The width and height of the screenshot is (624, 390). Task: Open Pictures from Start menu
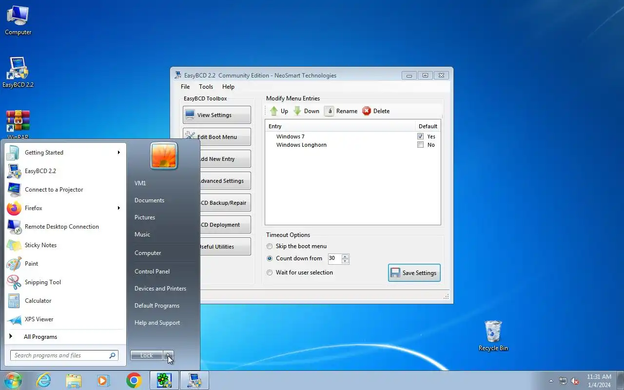pos(145,217)
